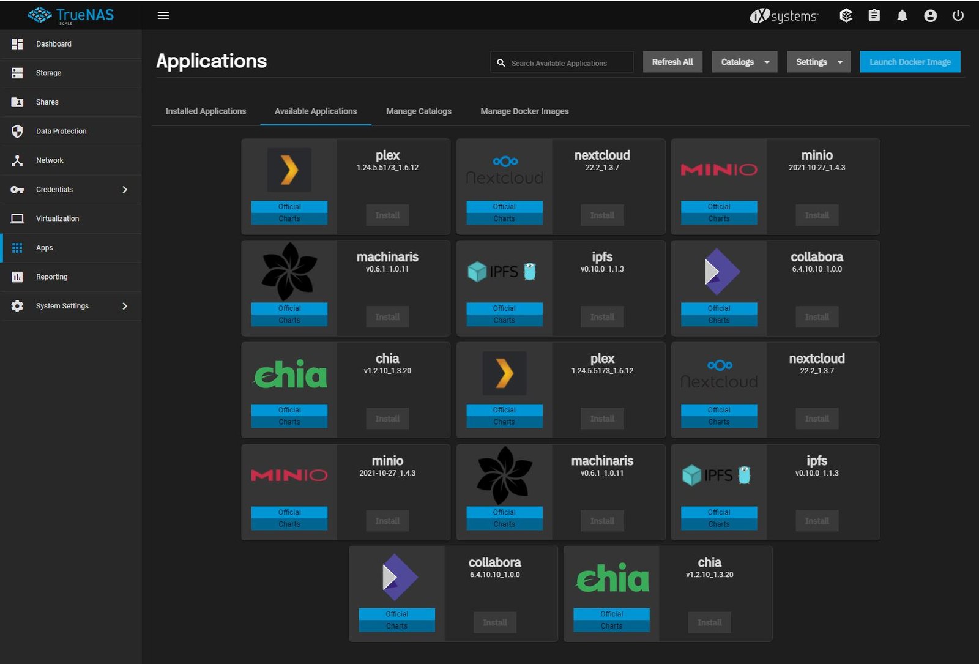
Task: Click the IPFS logo in second row
Action: 502,271
